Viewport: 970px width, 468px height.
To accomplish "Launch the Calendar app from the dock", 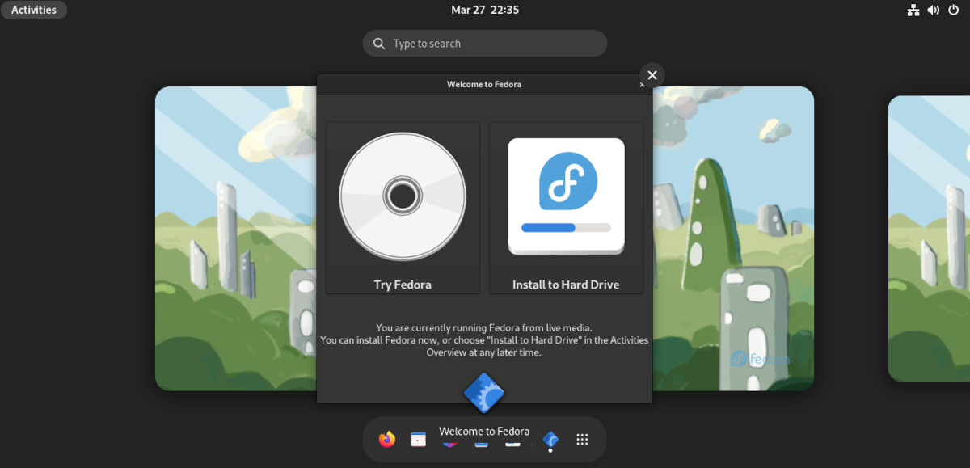I will (419, 439).
